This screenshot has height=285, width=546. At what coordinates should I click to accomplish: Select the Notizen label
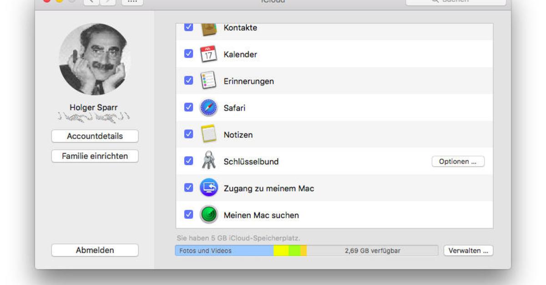238,135
